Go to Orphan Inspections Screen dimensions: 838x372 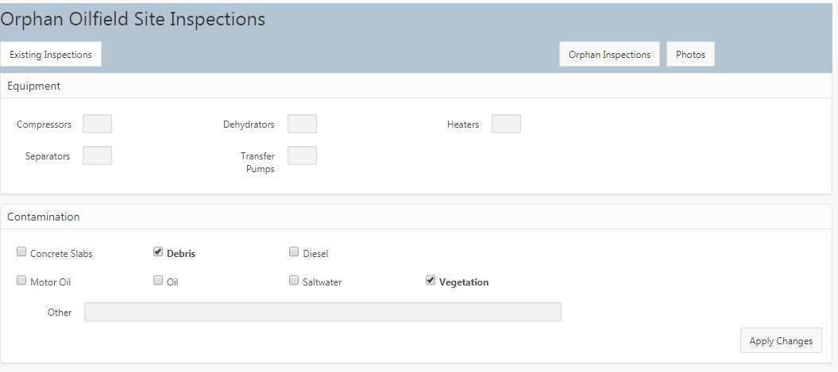[609, 55]
